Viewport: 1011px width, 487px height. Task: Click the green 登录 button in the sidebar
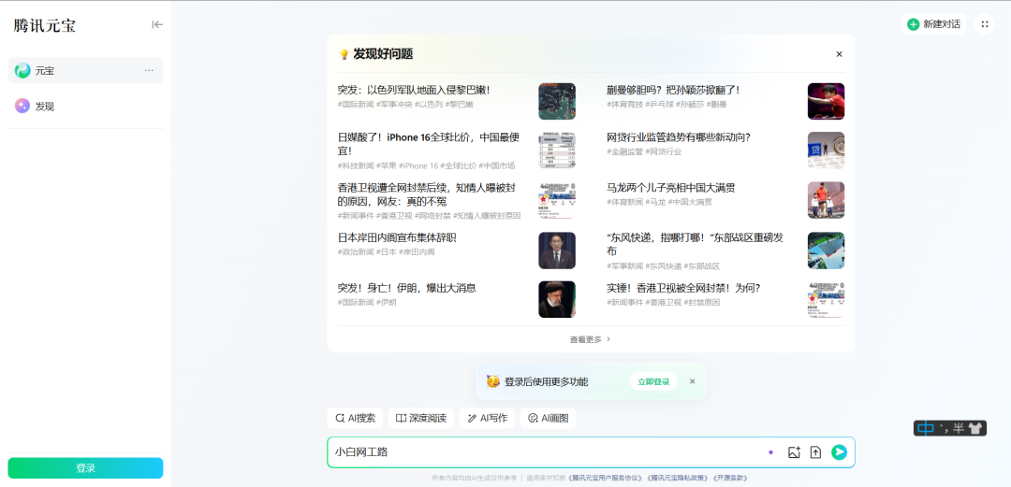click(x=85, y=468)
